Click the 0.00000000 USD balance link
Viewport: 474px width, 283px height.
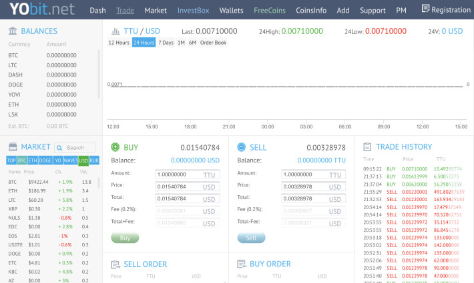pos(196,160)
